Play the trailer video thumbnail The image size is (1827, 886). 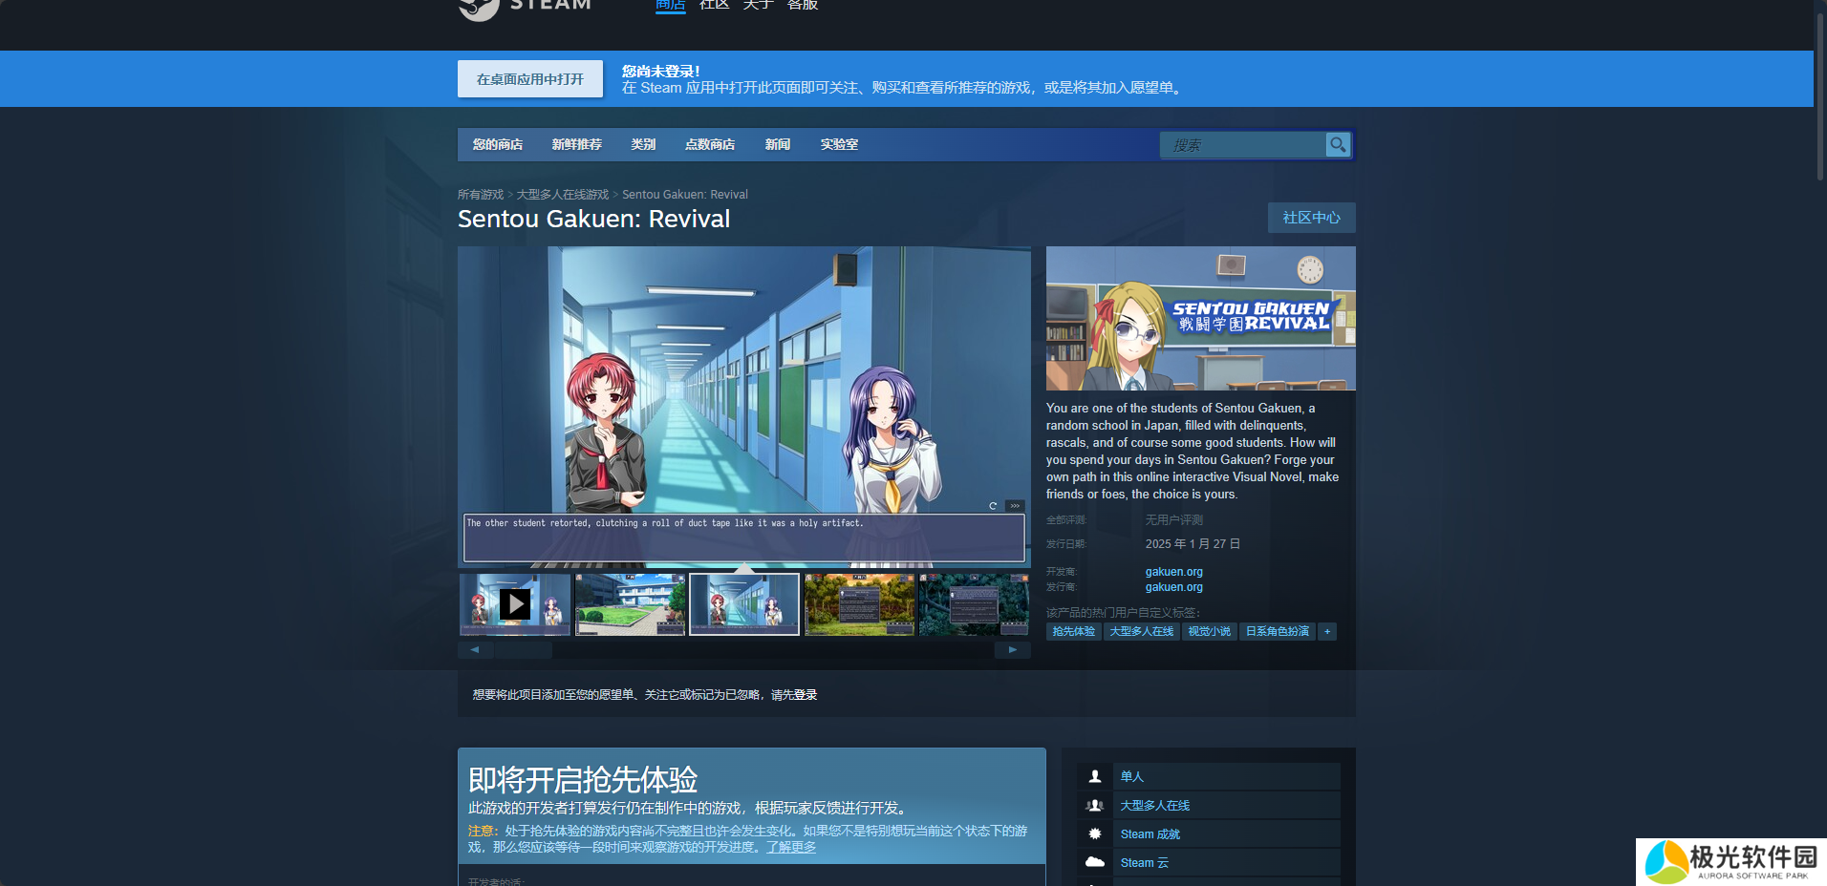515,603
